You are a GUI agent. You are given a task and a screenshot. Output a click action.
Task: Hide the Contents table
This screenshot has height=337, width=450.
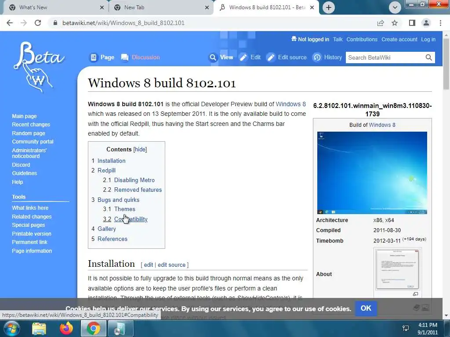[140, 149]
